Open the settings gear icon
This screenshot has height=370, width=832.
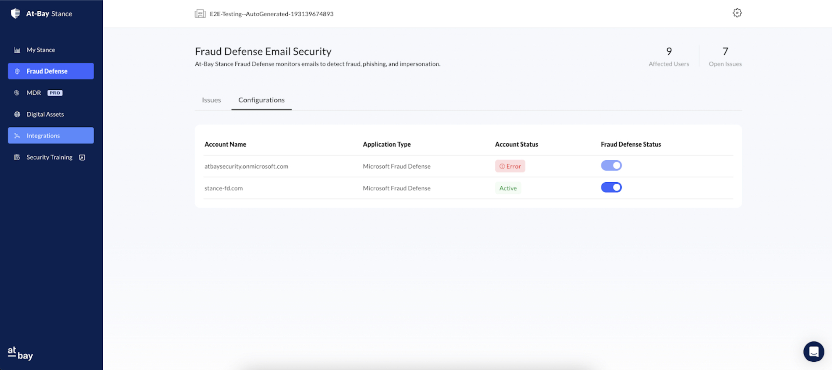(737, 13)
